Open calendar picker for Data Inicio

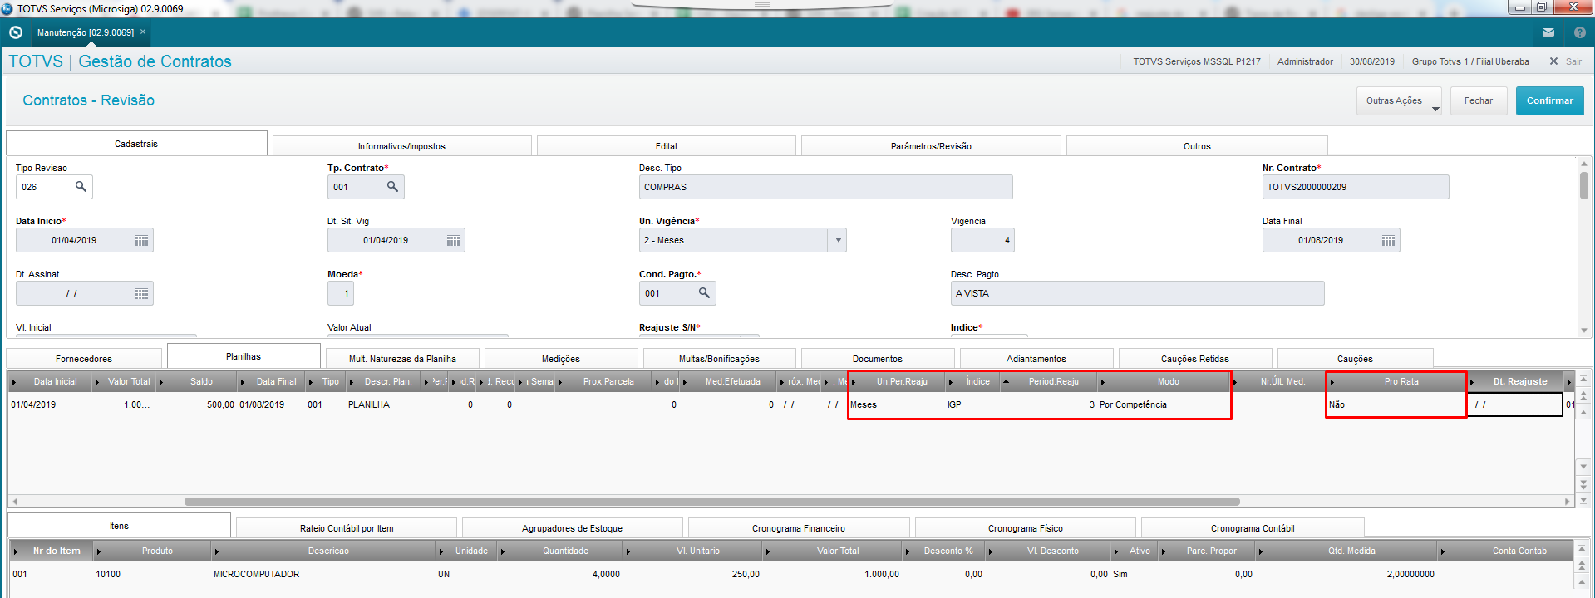(x=142, y=241)
